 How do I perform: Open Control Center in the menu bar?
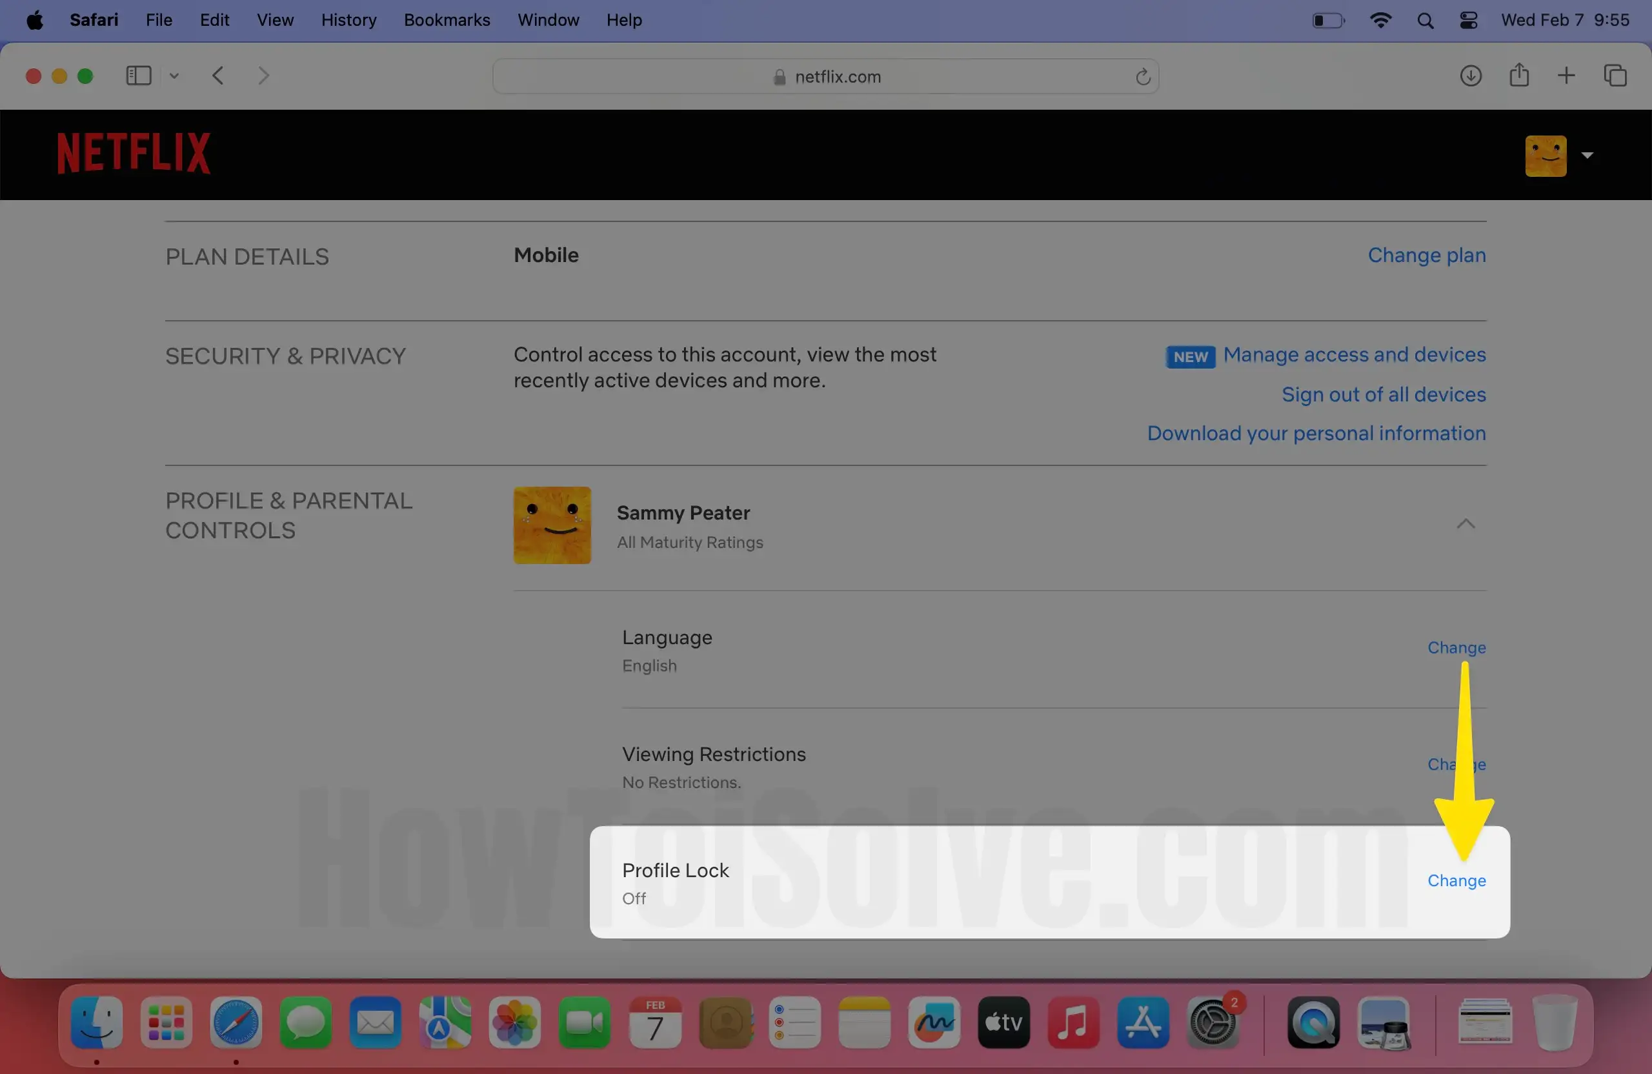pos(1468,20)
